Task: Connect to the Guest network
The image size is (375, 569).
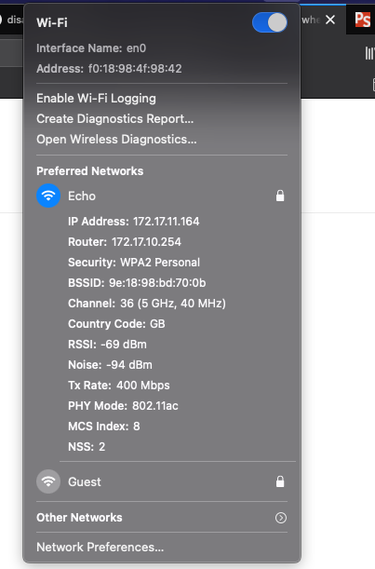Action: click(x=162, y=481)
